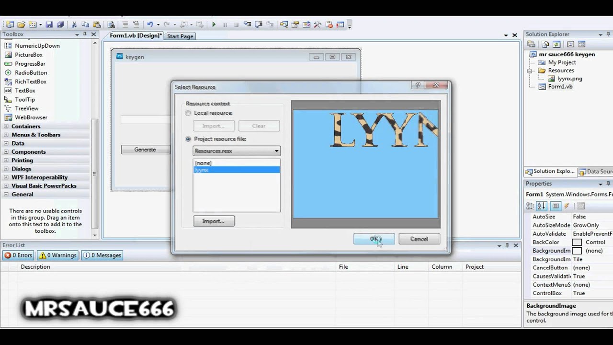
Task: Pin the Toolbox panel with pushpin icon
Action: 85,34
